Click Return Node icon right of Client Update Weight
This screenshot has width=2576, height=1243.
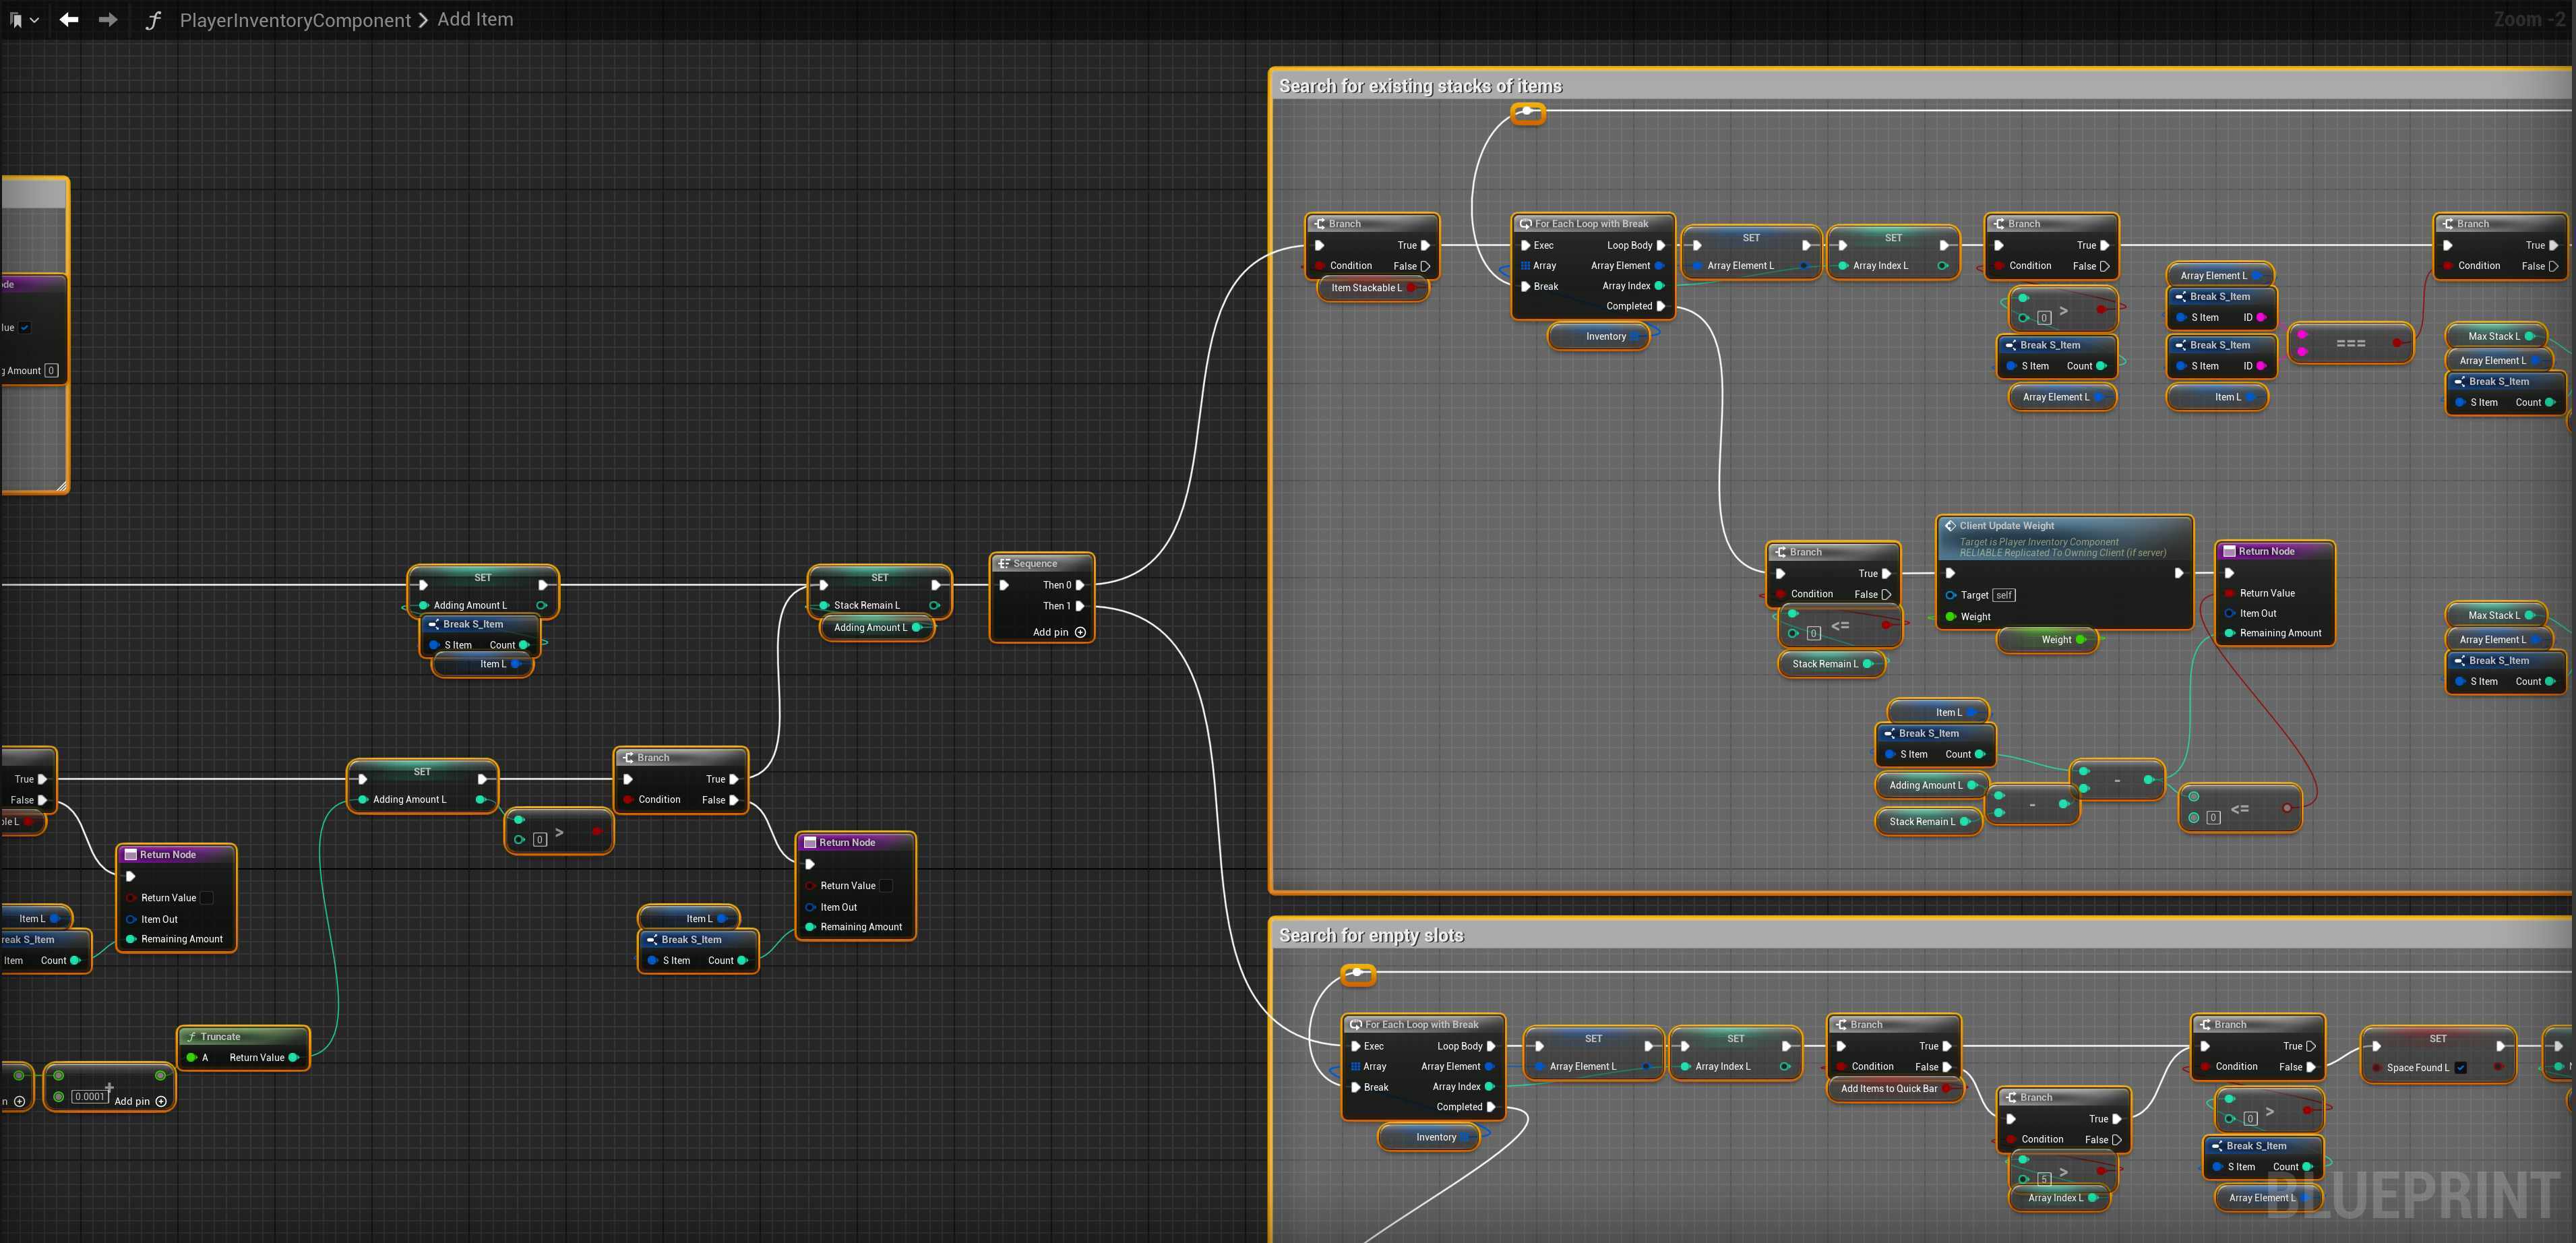[x=2229, y=552]
